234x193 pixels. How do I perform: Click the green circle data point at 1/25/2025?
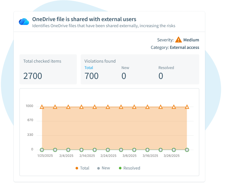42,150
